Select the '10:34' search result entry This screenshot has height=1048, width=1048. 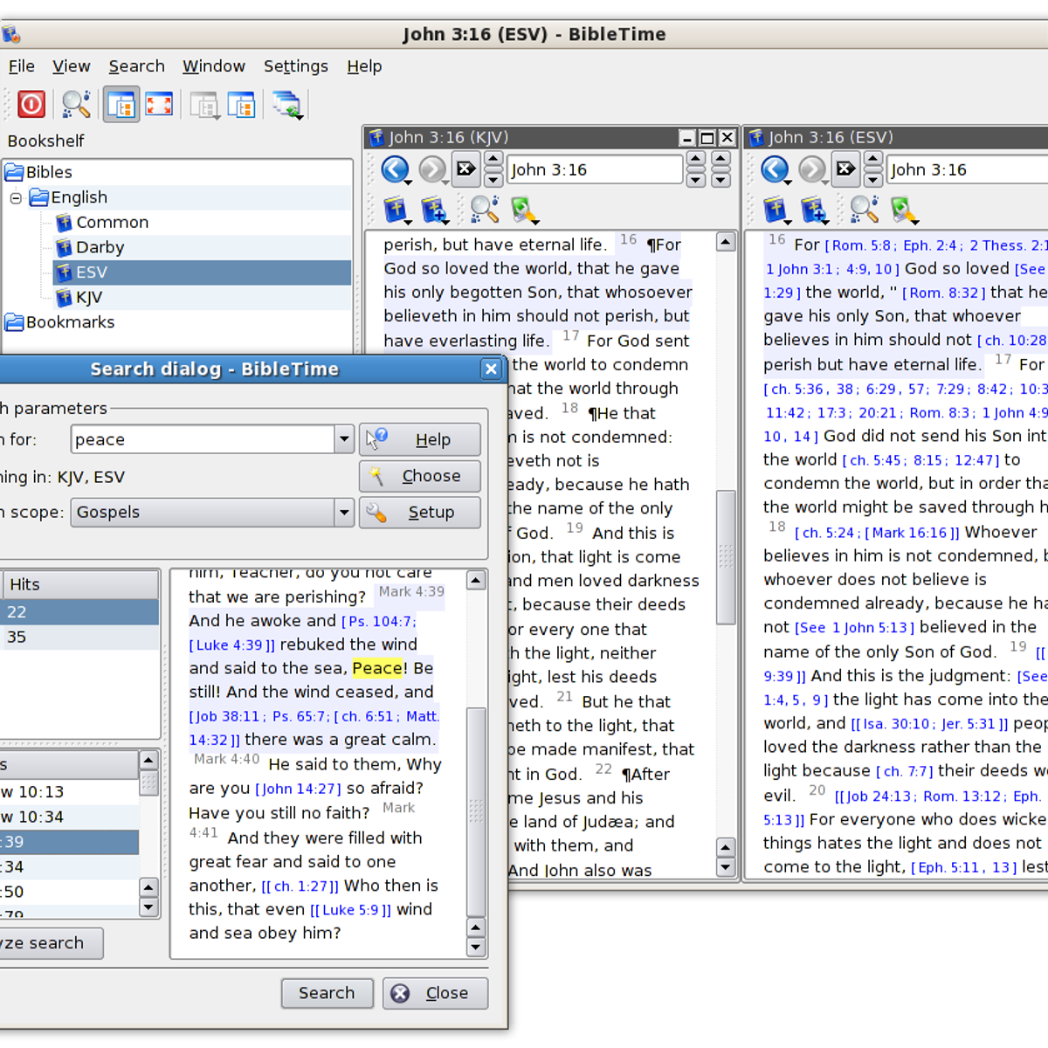tap(69, 817)
